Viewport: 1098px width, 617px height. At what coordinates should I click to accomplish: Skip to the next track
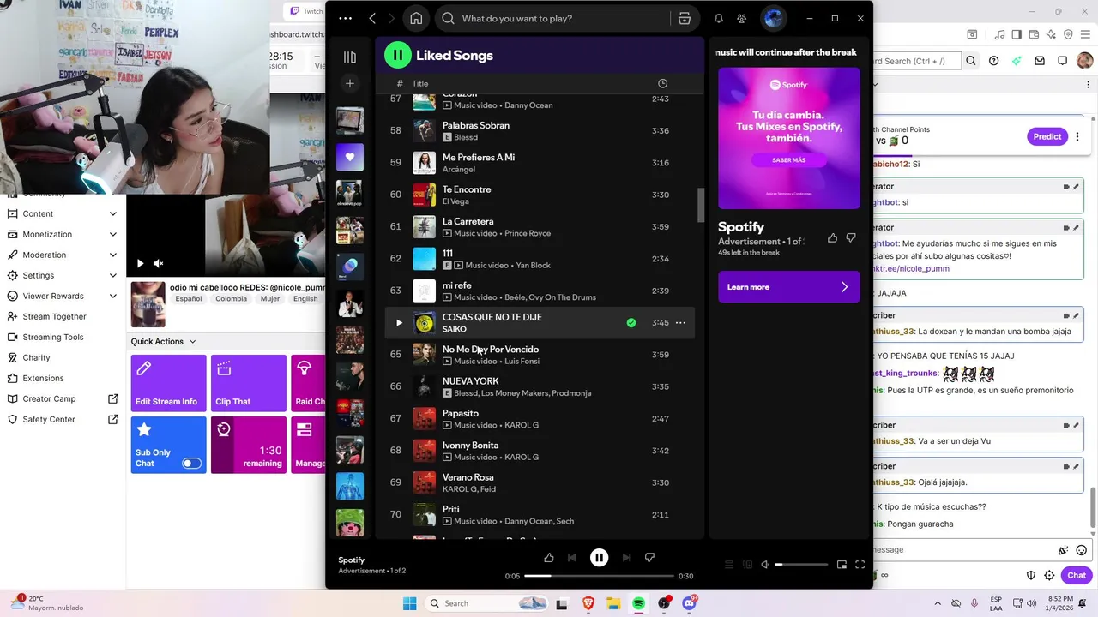coord(626,558)
